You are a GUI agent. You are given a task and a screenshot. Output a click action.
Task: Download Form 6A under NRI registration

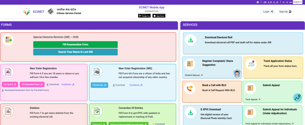tap(119, 85)
